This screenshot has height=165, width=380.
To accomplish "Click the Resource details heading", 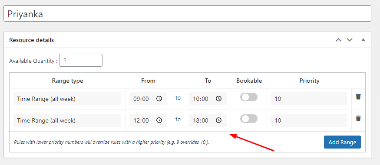I will (32, 40).
